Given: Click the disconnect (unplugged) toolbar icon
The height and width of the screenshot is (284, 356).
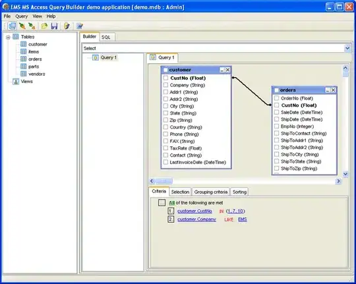Looking at the screenshot, I should click(32, 26).
